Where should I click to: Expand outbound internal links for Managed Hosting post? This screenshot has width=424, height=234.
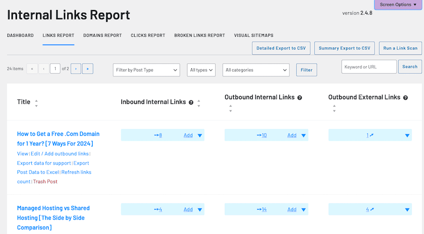(x=303, y=210)
